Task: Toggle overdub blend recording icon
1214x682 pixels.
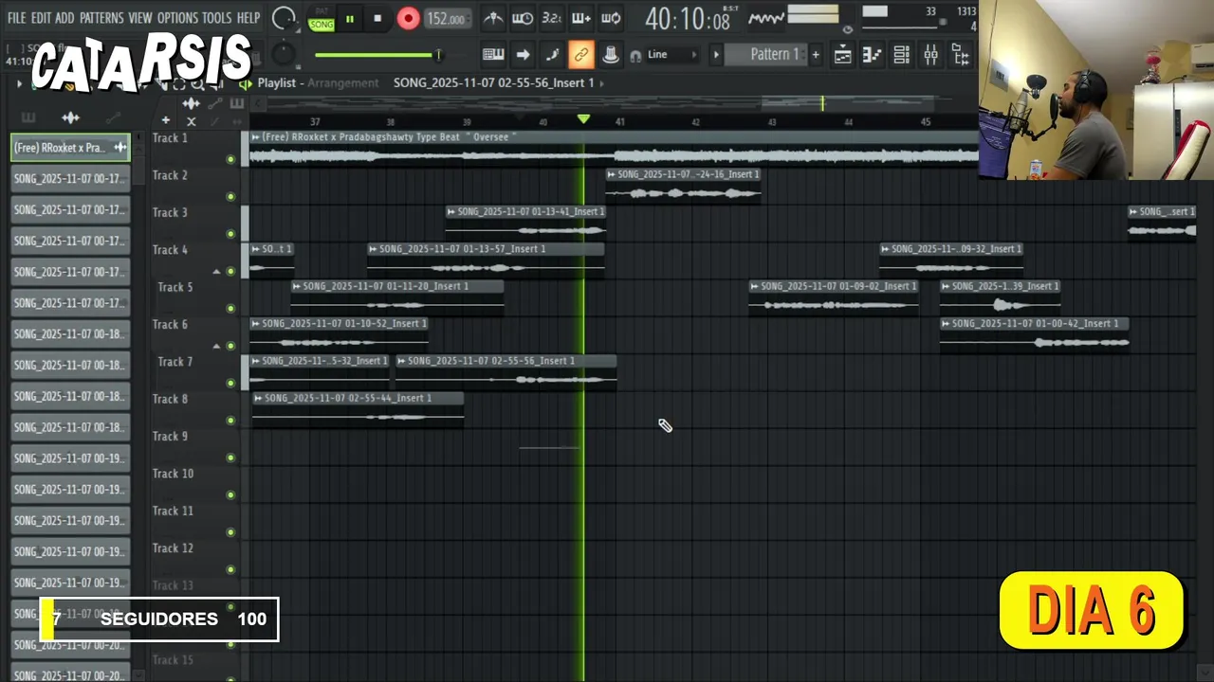Action: [581, 18]
